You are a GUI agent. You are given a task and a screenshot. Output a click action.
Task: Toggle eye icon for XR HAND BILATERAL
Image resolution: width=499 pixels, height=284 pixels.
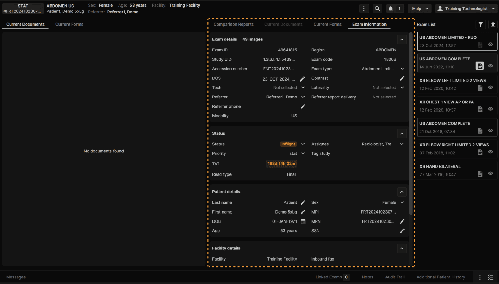pyautogui.click(x=490, y=173)
